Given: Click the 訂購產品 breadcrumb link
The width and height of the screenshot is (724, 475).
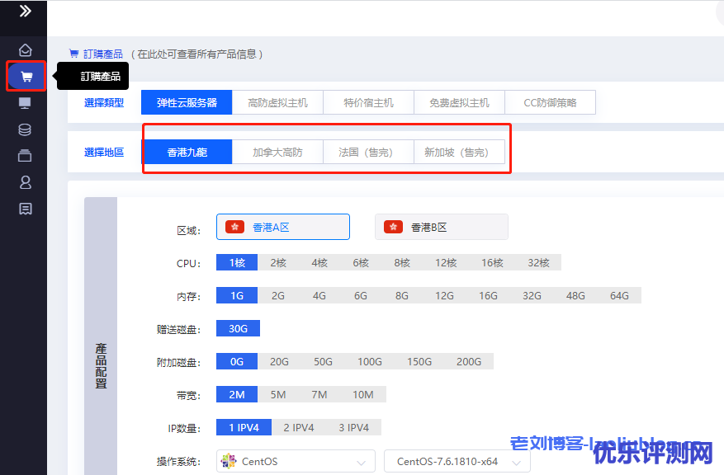Looking at the screenshot, I should (x=102, y=54).
